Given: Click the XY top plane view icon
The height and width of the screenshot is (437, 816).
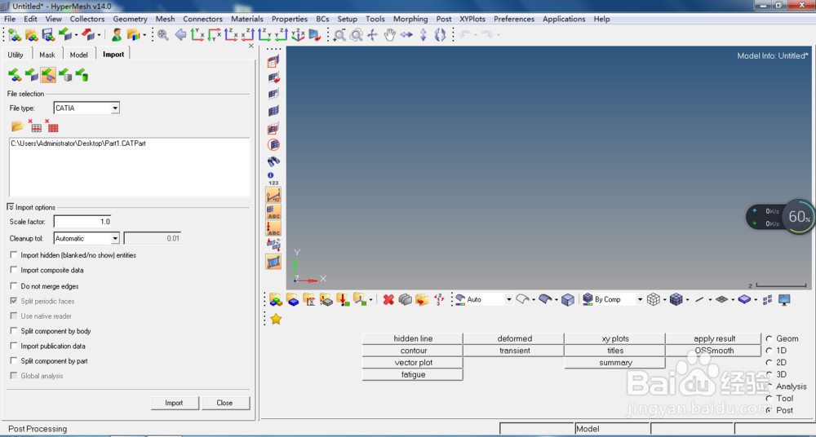Looking at the screenshot, I should 197,35.
